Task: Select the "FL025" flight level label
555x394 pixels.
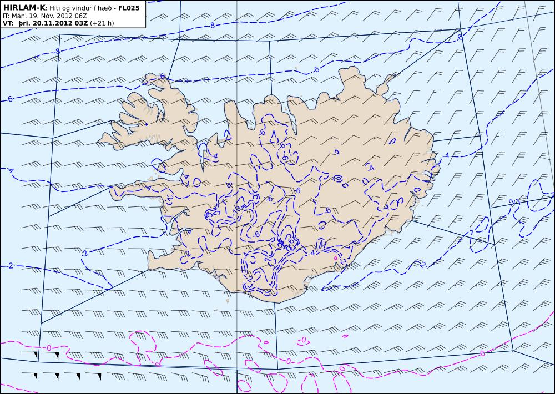Action: [129, 8]
